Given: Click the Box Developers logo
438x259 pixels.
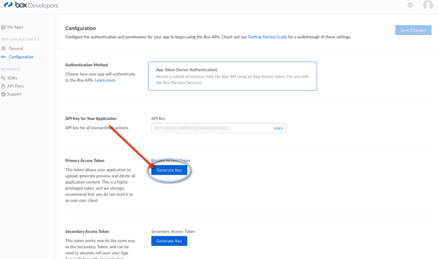Looking at the screenshot, I should pyautogui.click(x=31, y=5).
